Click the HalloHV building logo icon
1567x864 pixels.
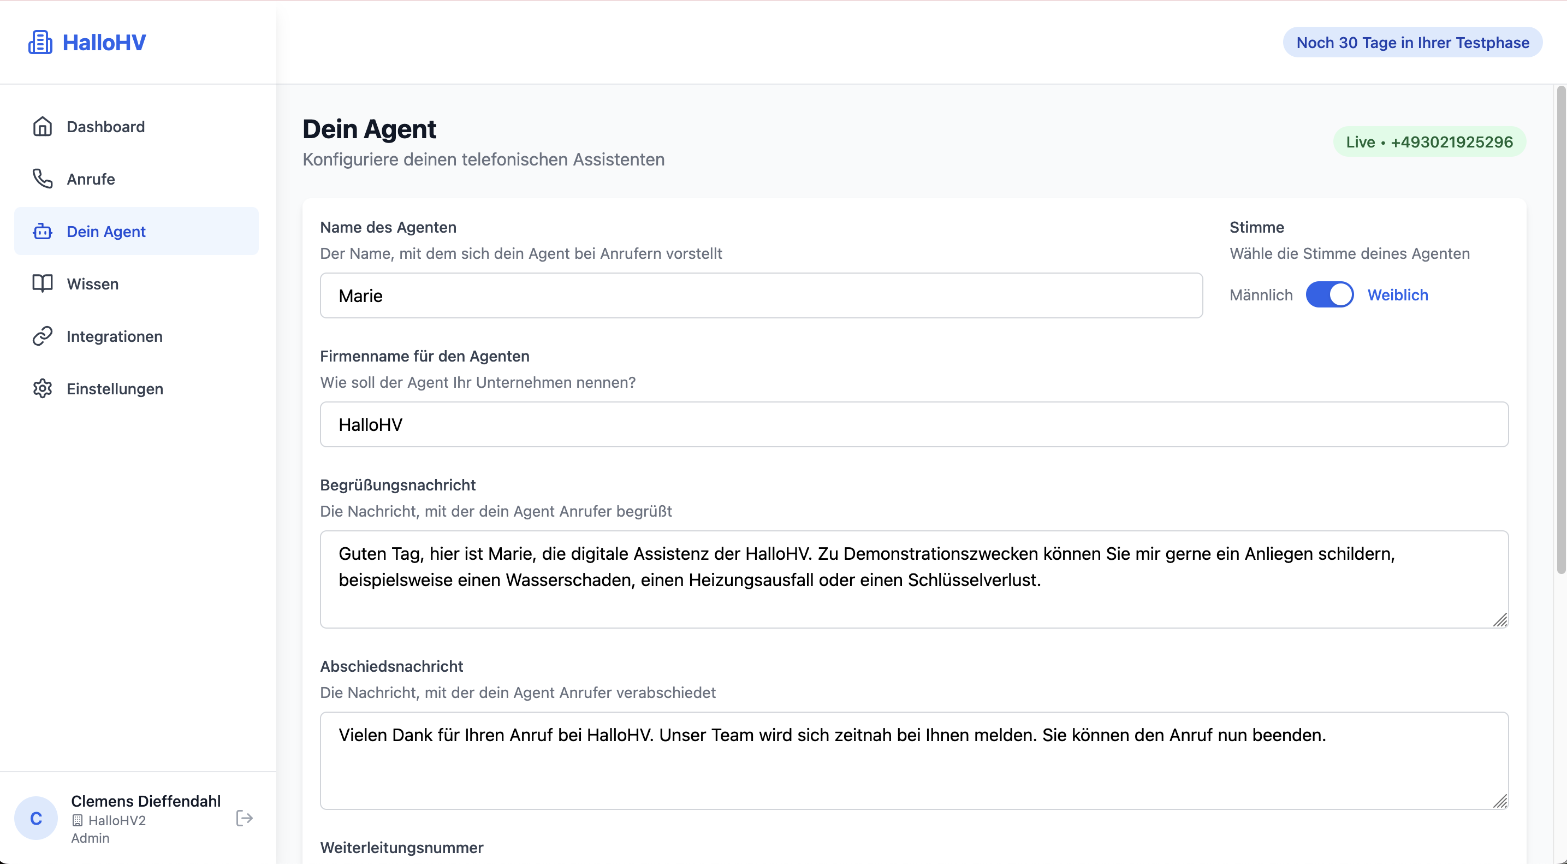pos(41,43)
